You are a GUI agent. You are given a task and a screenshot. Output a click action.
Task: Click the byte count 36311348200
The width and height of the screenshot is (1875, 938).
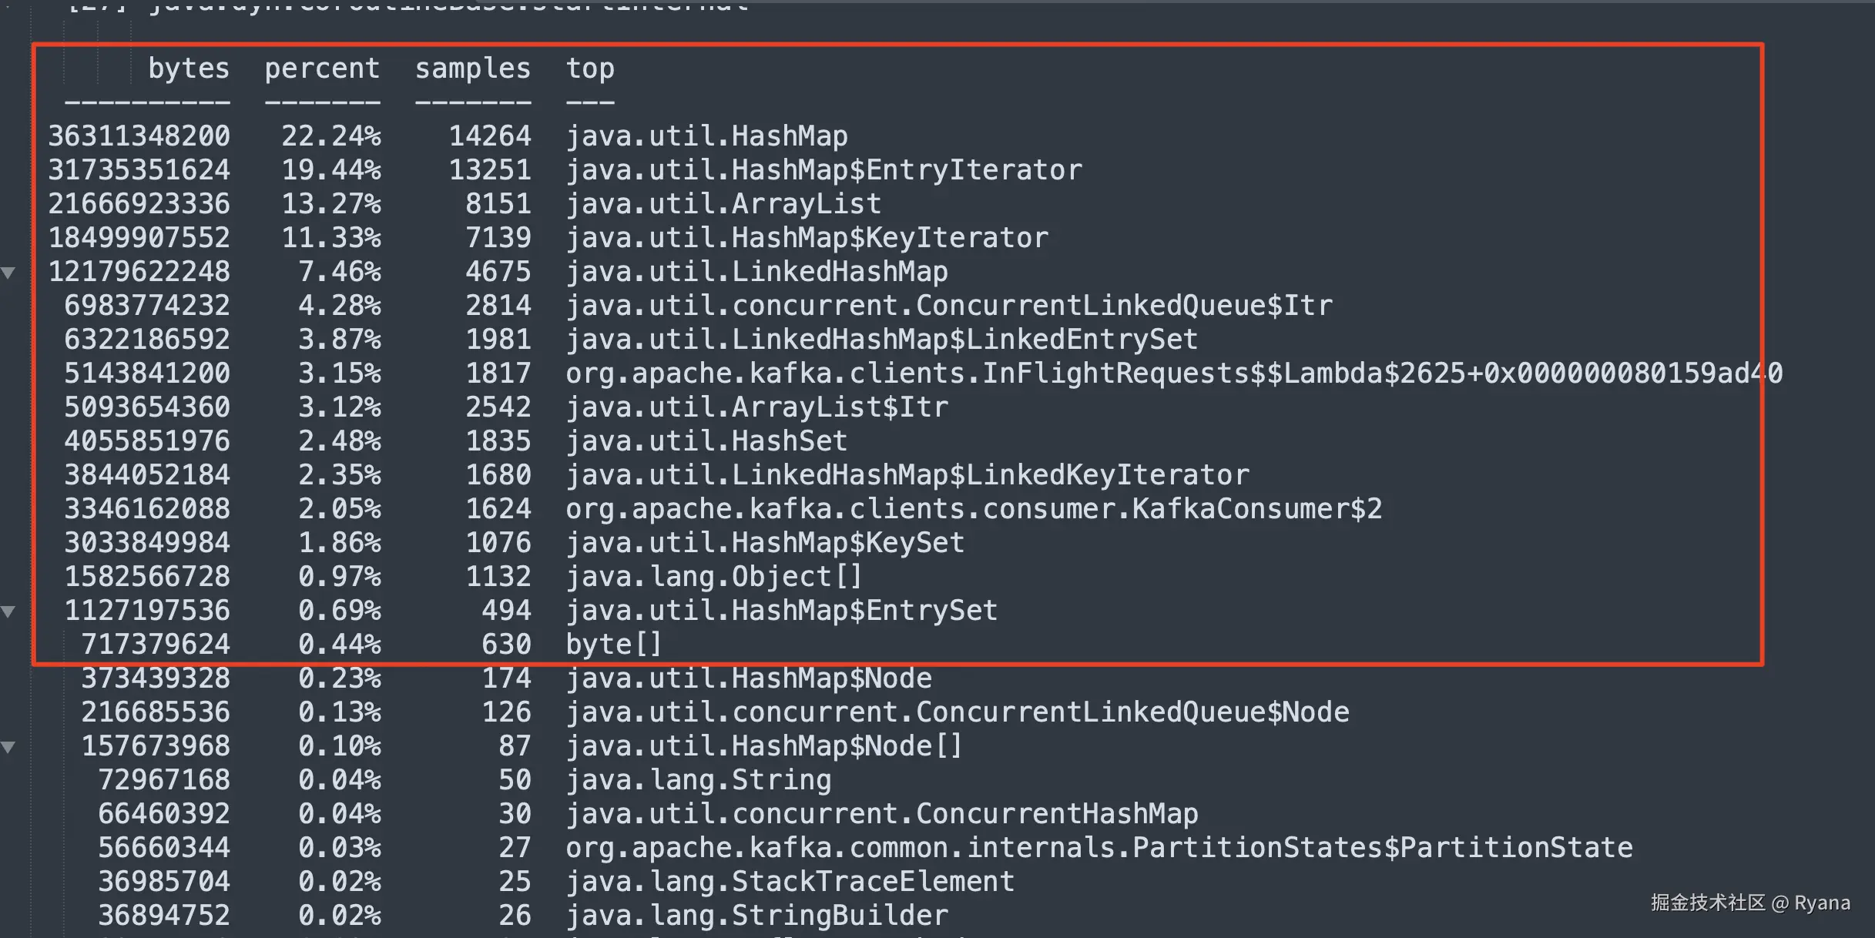coord(139,136)
